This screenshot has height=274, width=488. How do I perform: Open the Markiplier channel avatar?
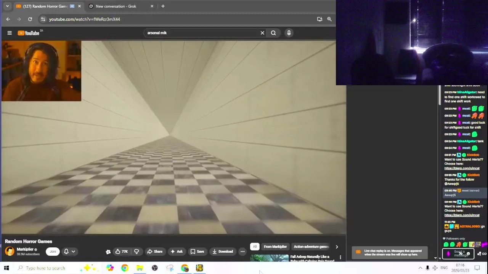(x=10, y=251)
